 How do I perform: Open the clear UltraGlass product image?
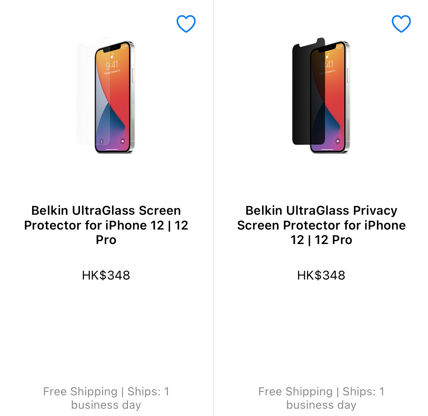(x=106, y=95)
